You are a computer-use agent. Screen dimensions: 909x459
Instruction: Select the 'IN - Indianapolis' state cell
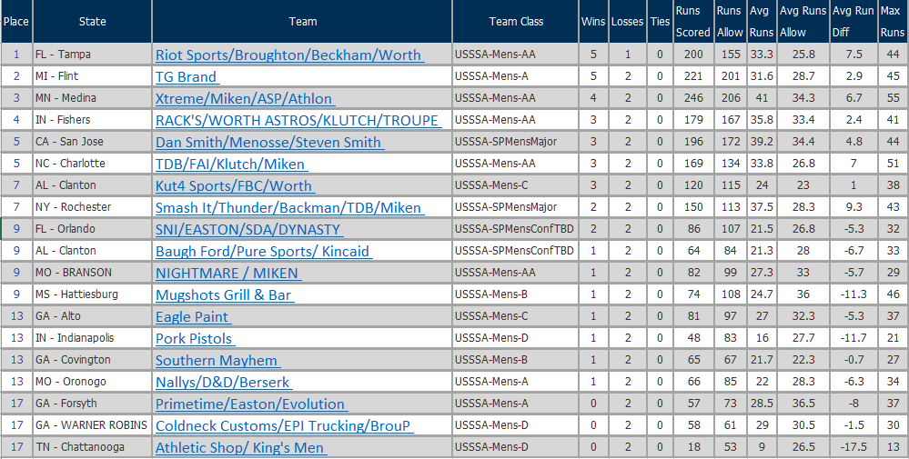(92, 337)
